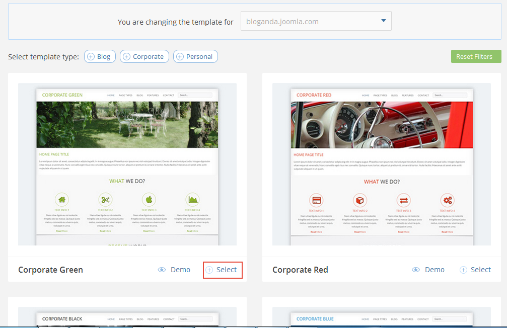Click the bloganda.joomla.com site field
Image resolution: width=507 pixels, height=328 pixels.
[x=316, y=21]
